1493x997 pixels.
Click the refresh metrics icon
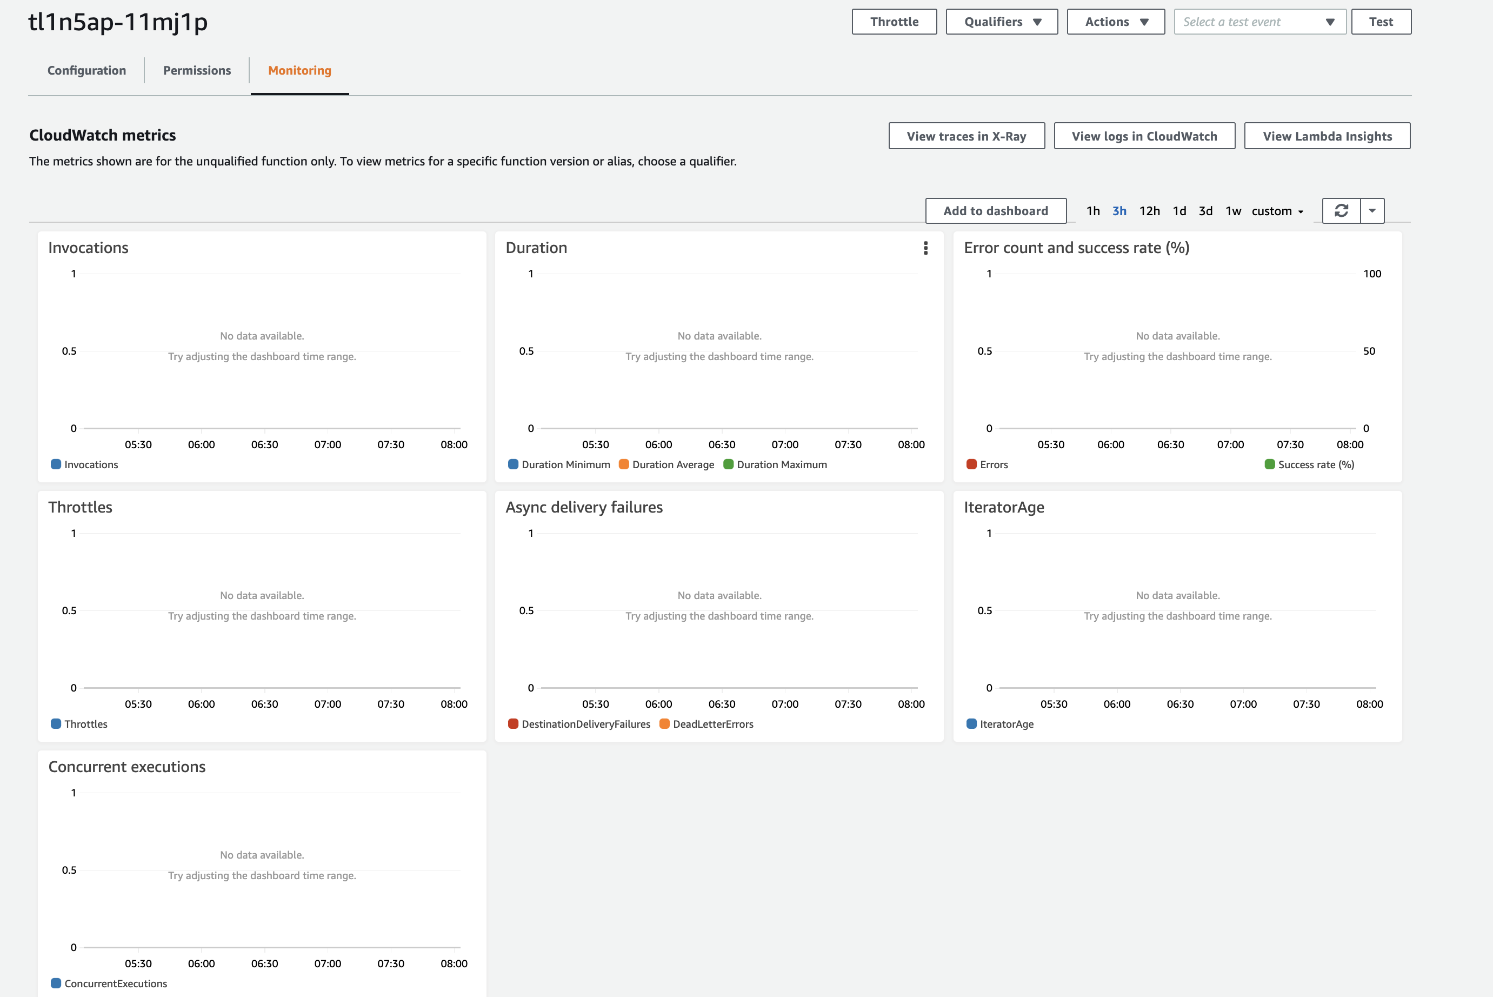point(1341,210)
